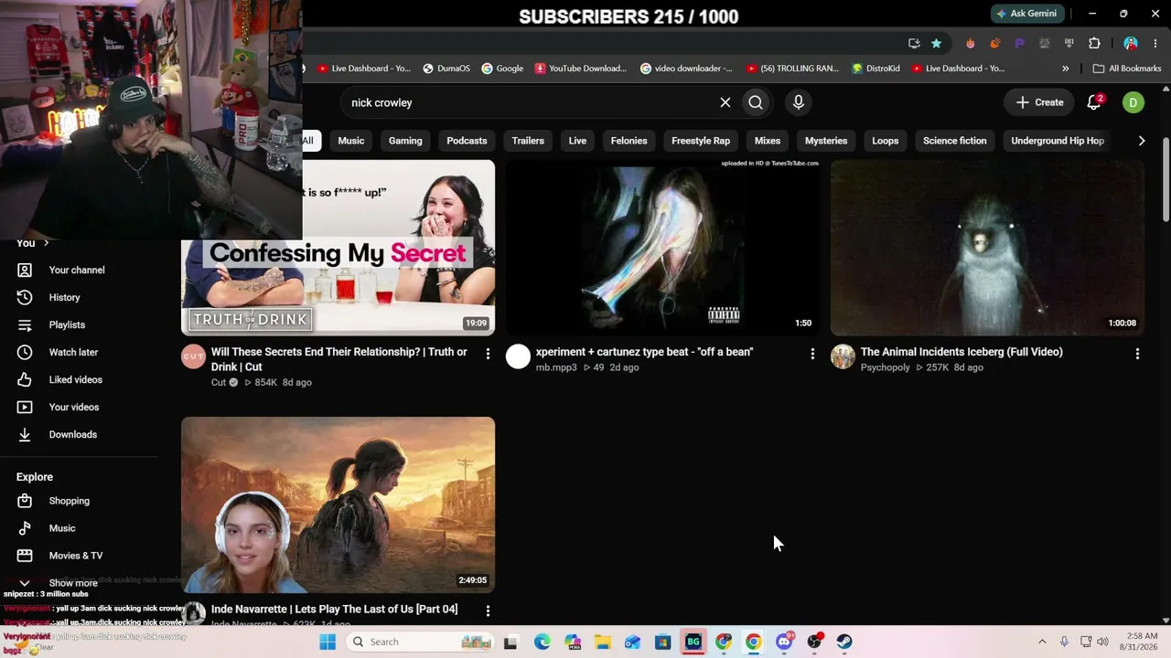Open 'Will These Secrets End Their Relationship?' title

(x=339, y=359)
